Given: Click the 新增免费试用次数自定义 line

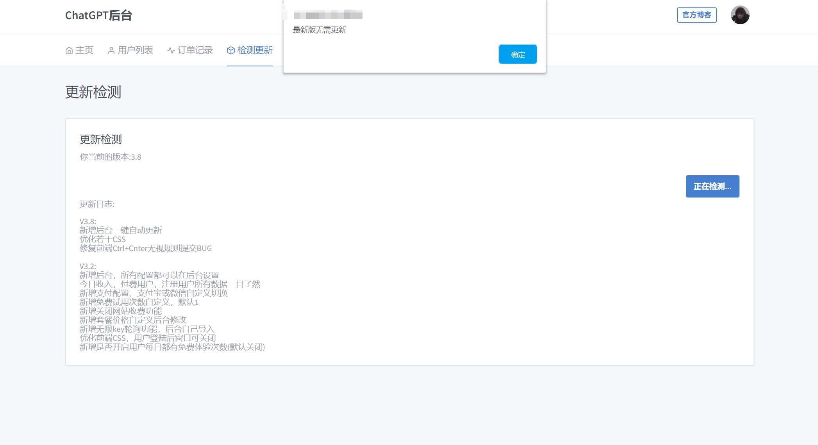Looking at the screenshot, I should click(139, 302).
